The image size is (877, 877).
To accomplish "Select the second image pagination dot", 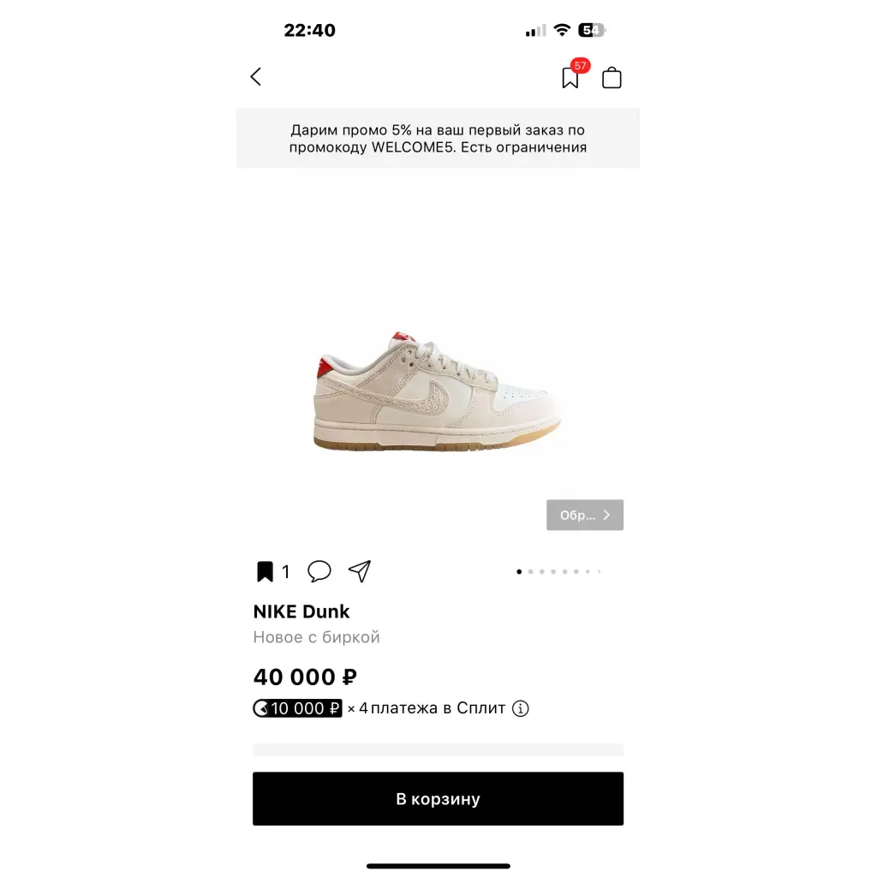I will tap(531, 571).
